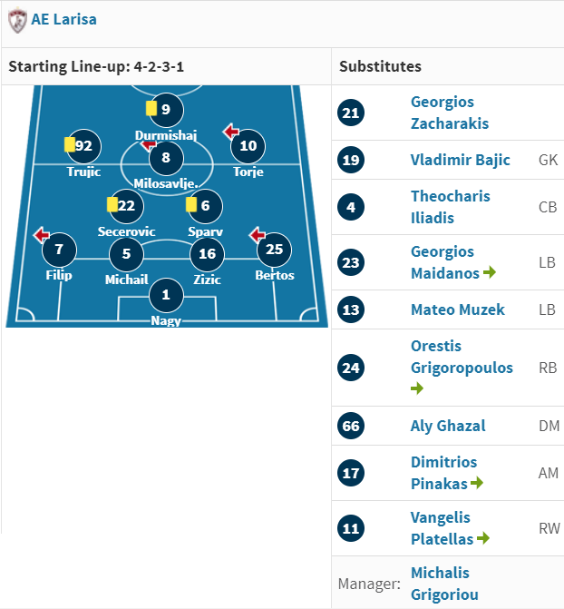The image size is (564, 609).
Task: Open Theocharis Iliadis player profile
Action: [x=451, y=207]
